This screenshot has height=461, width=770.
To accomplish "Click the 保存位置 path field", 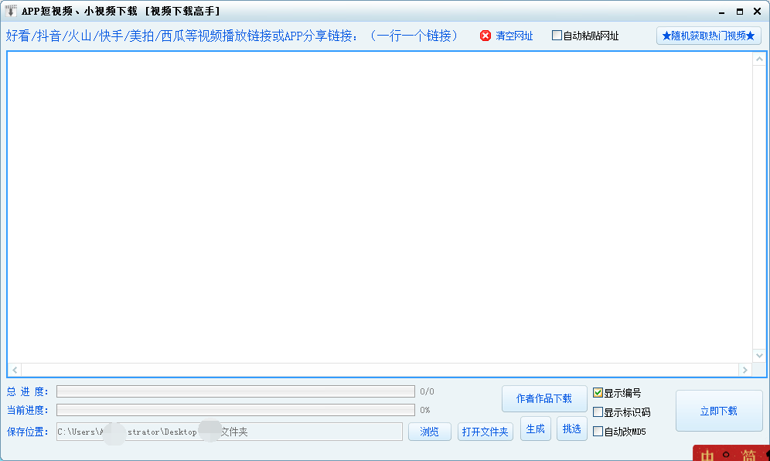I will coord(230,432).
